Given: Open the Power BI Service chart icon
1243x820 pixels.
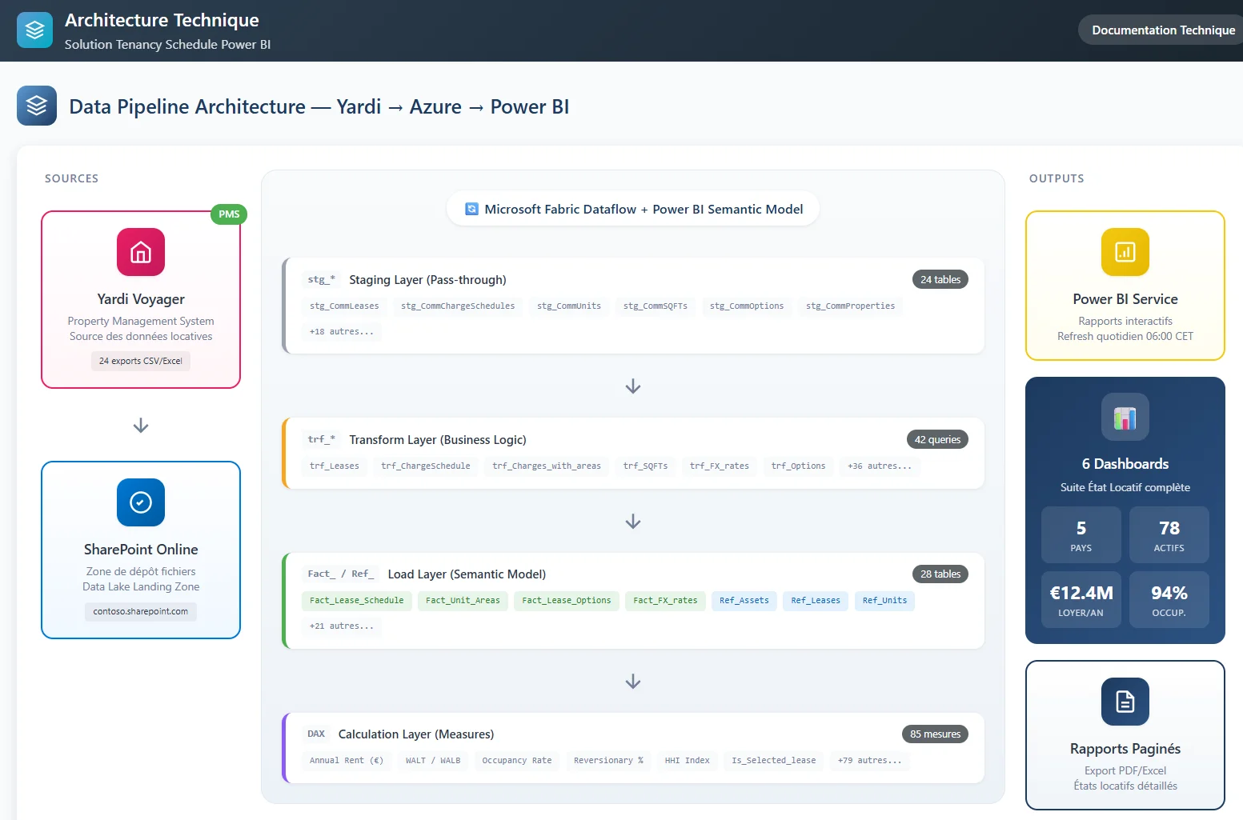Looking at the screenshot, I should click(x=1125, y=251).
